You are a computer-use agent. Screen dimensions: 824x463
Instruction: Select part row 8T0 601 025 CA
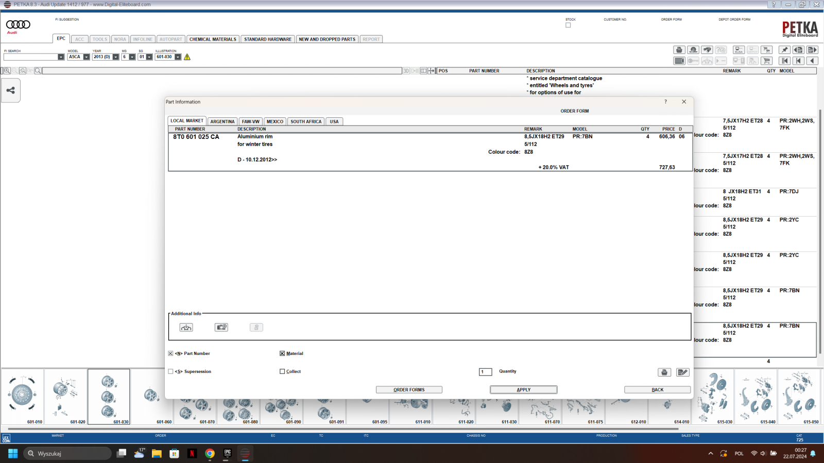coord(430,152)
